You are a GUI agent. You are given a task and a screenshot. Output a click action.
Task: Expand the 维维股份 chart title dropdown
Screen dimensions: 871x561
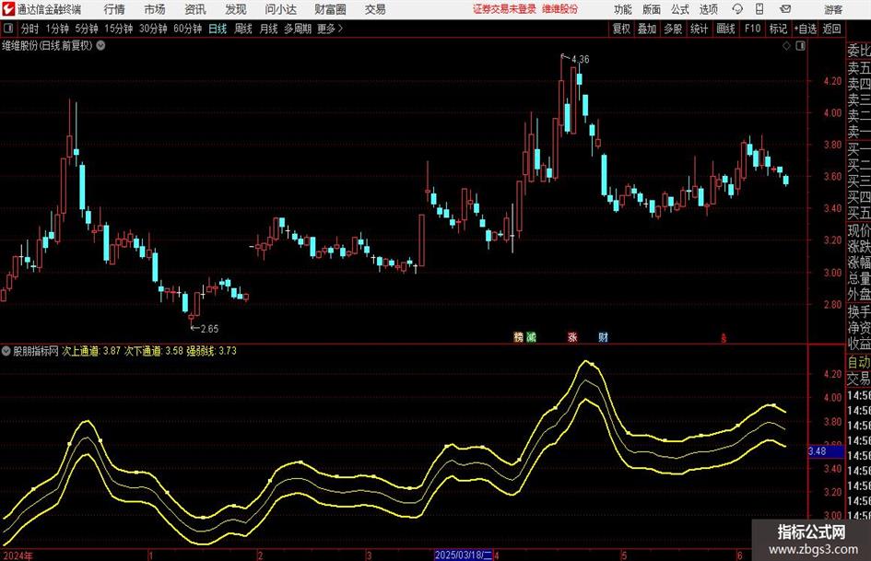(100, 45)
